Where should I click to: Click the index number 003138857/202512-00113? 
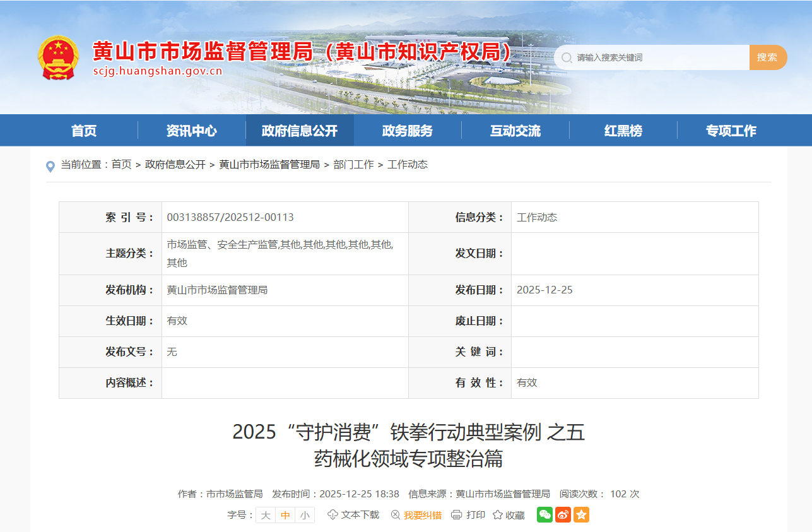[x=230, y=217]
